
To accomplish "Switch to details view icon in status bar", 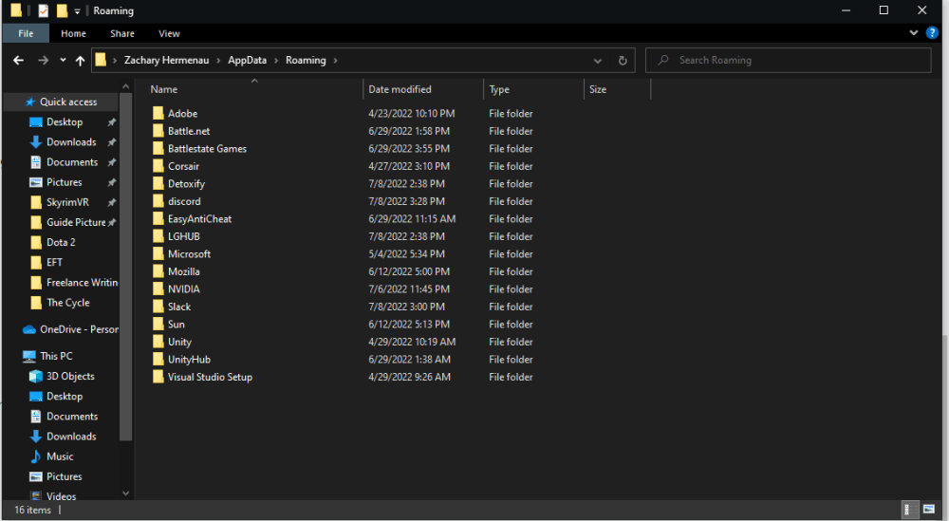I will pyautogui.click(x=909, y=510).
